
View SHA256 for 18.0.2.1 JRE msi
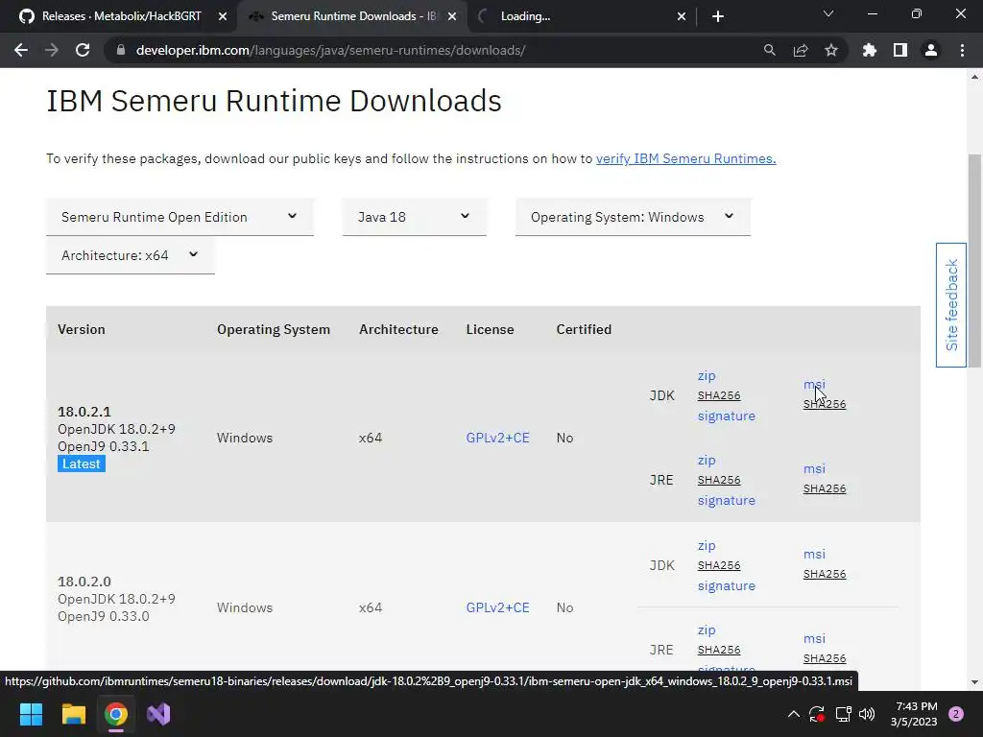[825, 488]
